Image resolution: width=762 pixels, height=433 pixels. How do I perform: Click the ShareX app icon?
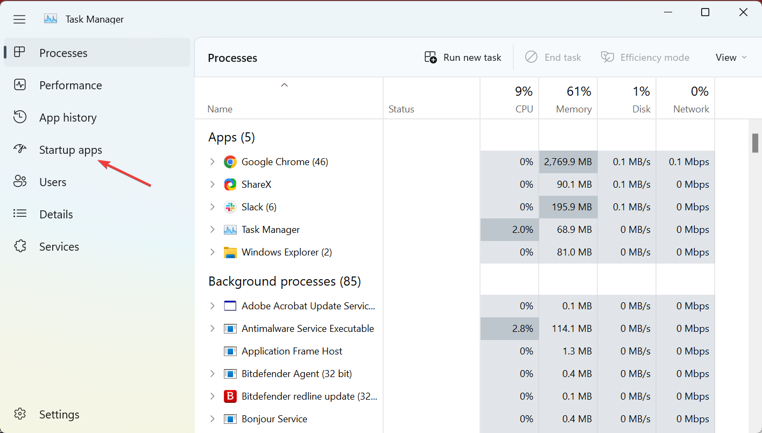pyautogui.click(x=230, y=184)
